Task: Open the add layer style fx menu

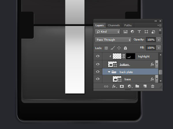Action: pyautogui.click(x=114, y=86)
